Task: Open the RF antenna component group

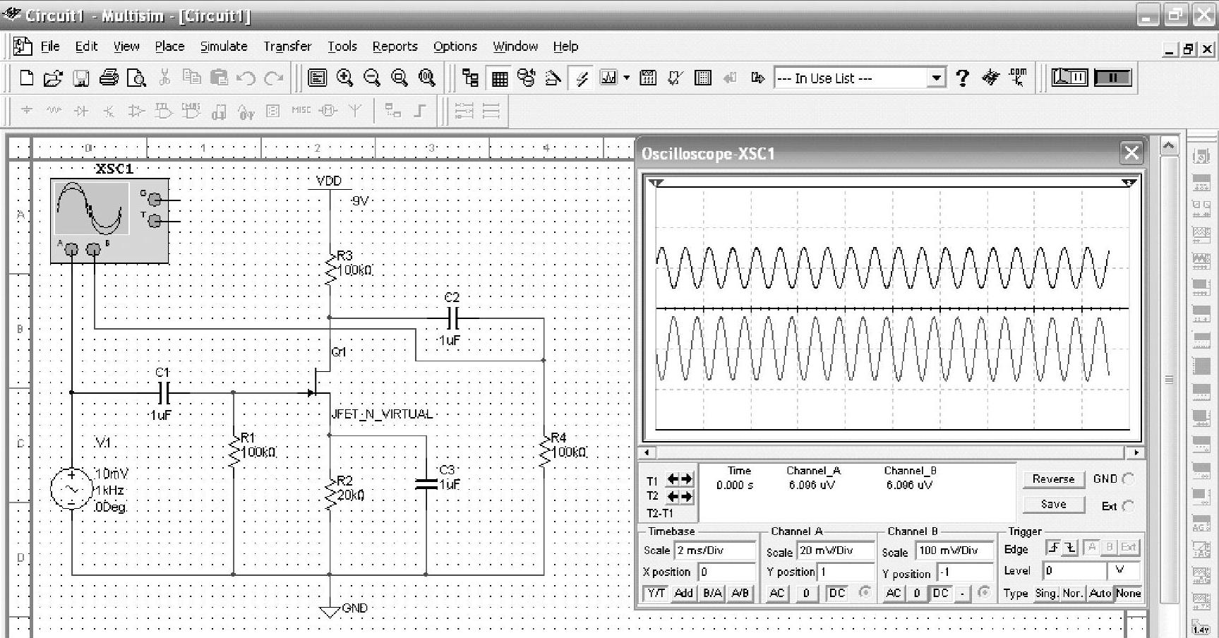Action: [355, 111]
